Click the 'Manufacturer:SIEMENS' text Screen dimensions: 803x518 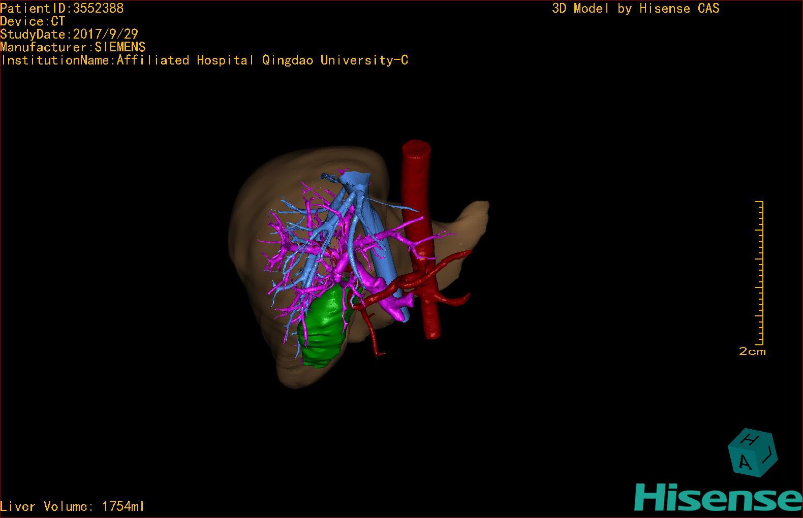coord(73,47)
